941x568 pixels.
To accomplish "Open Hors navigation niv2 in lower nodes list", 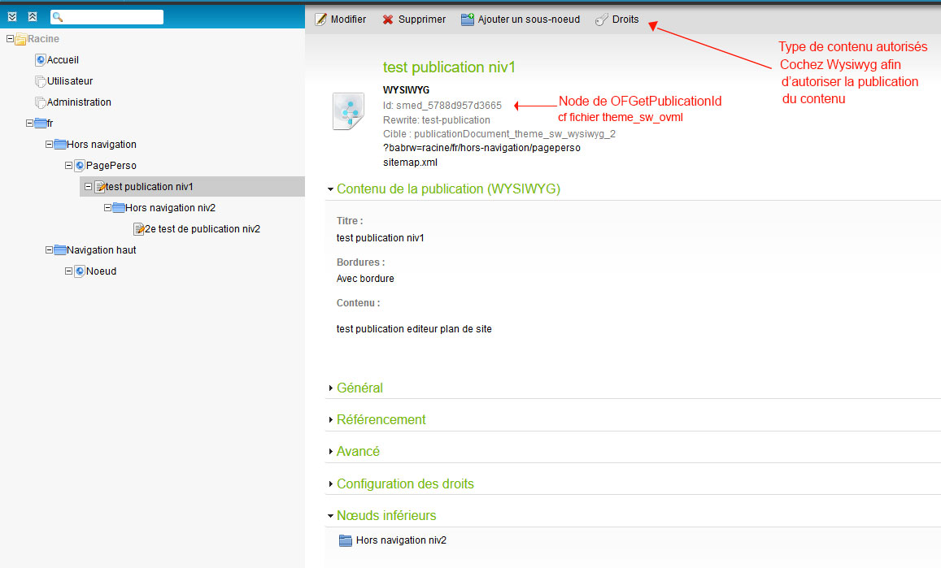I will (401, 540).
